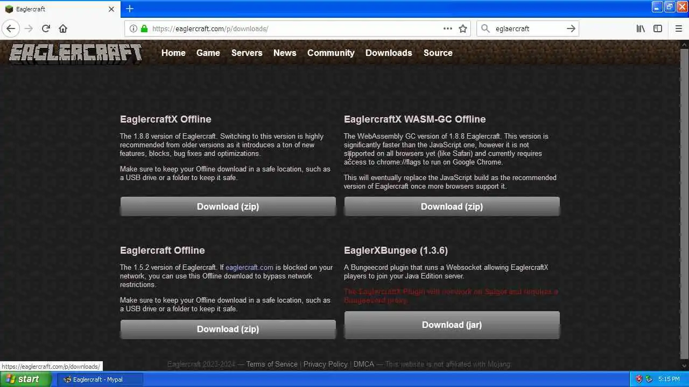The height and width of the screenshot is (387, 689).
Task: Open Terms of Service link
Action: [x=272, y=364]
